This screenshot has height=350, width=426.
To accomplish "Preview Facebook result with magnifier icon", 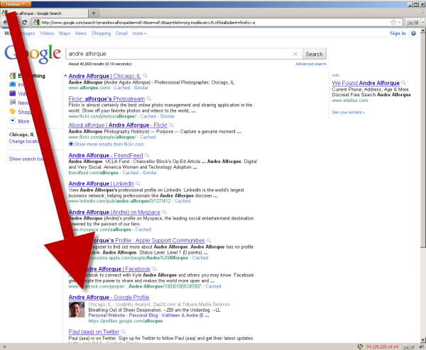I will click(x=154, y=269).
